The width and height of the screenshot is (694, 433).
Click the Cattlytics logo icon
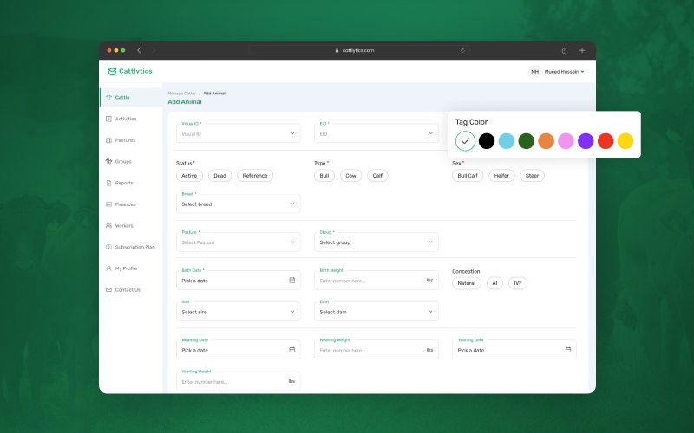point(112,71)
